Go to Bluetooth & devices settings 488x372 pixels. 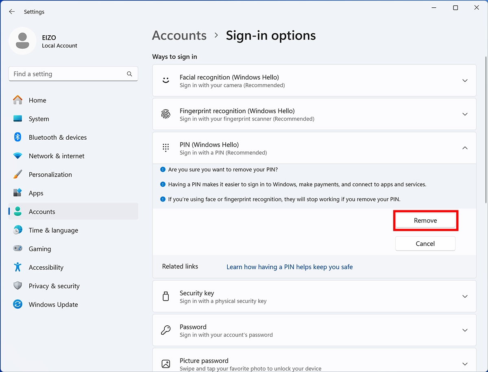pyautogui.click(x=73, y=137)
